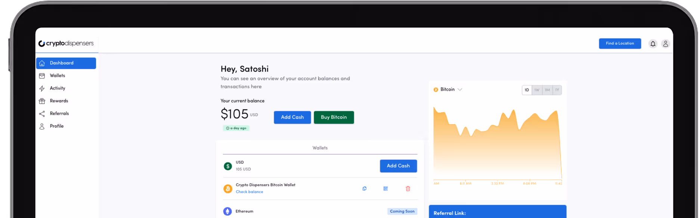The height and width of the screenshot is (218, 700).
Task: Open Dashboard in the sidebar
Action: 66,63
